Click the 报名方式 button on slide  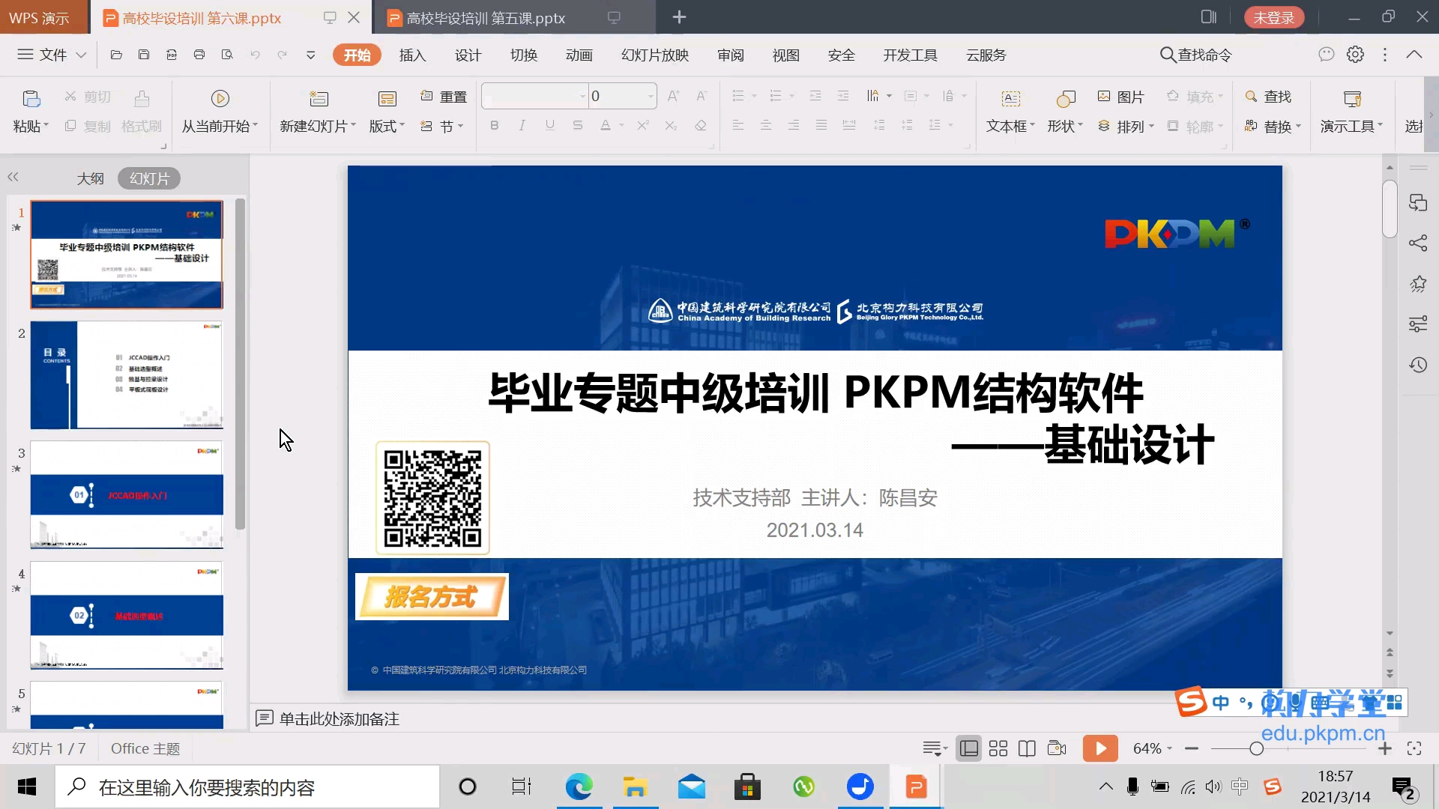click(432, 596)
